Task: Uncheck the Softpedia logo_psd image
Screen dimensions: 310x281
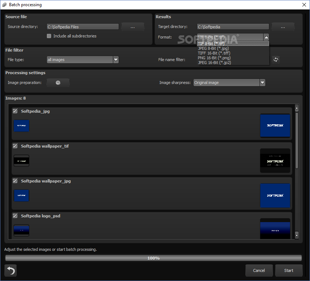Action: coord(15,216)
